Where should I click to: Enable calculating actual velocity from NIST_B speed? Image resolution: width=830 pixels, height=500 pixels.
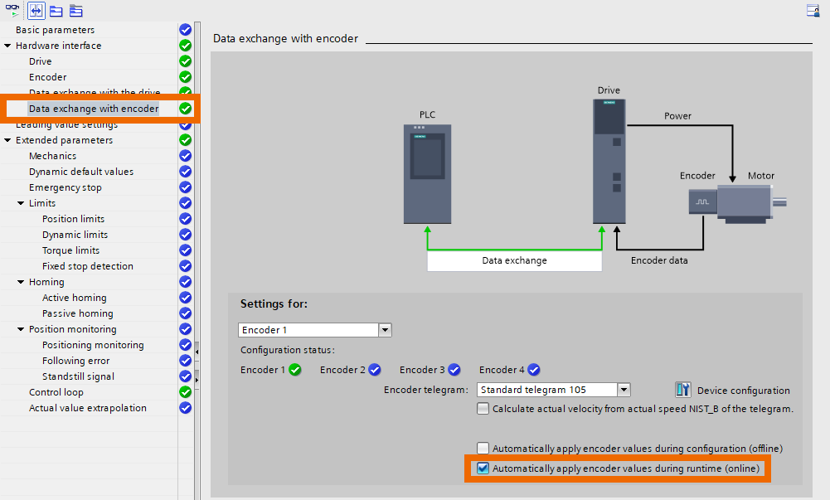coord(483,409)
